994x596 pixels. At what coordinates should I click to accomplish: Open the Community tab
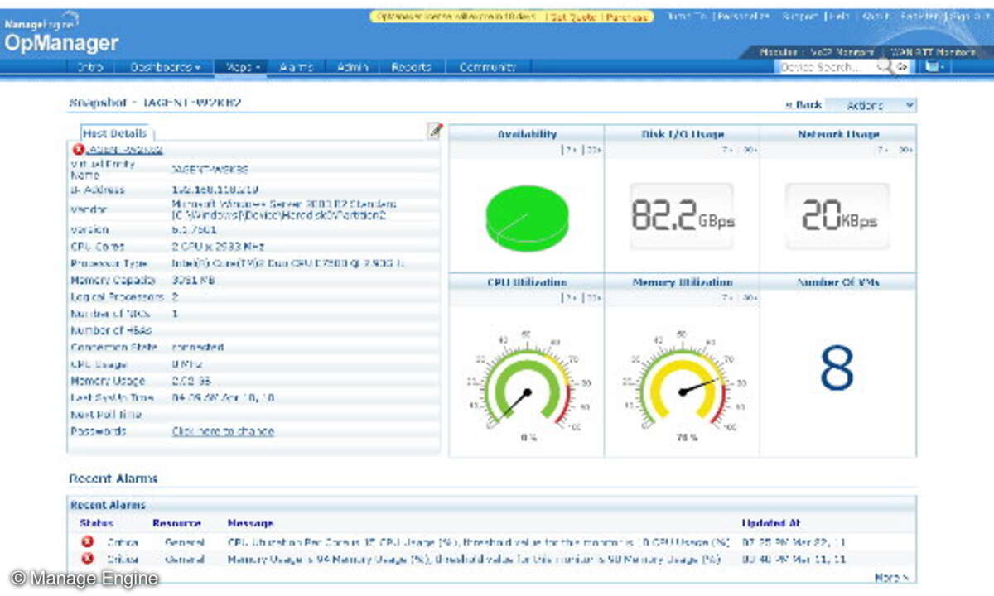(x=488, y=67)
